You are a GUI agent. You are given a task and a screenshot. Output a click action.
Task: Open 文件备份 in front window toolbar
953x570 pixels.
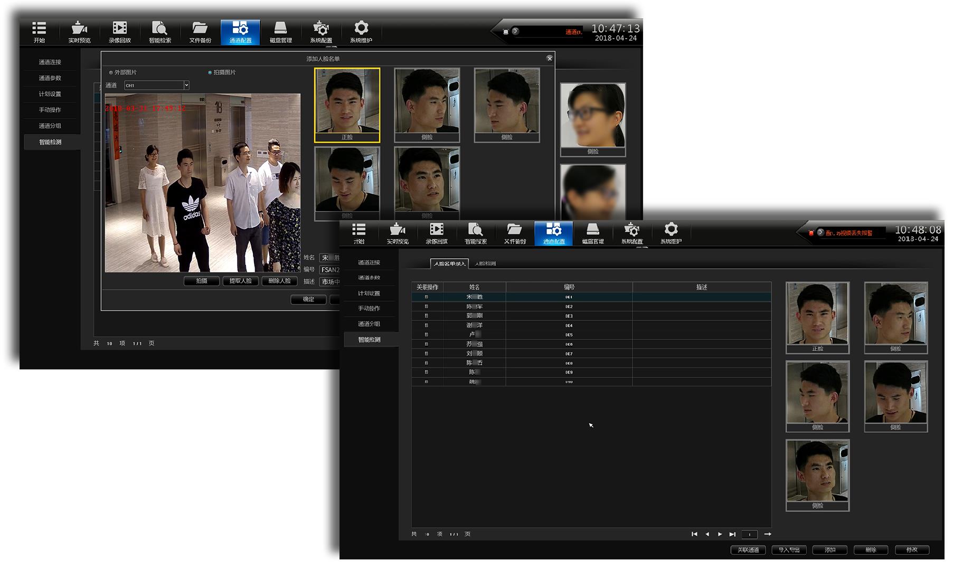coord(515,233)
